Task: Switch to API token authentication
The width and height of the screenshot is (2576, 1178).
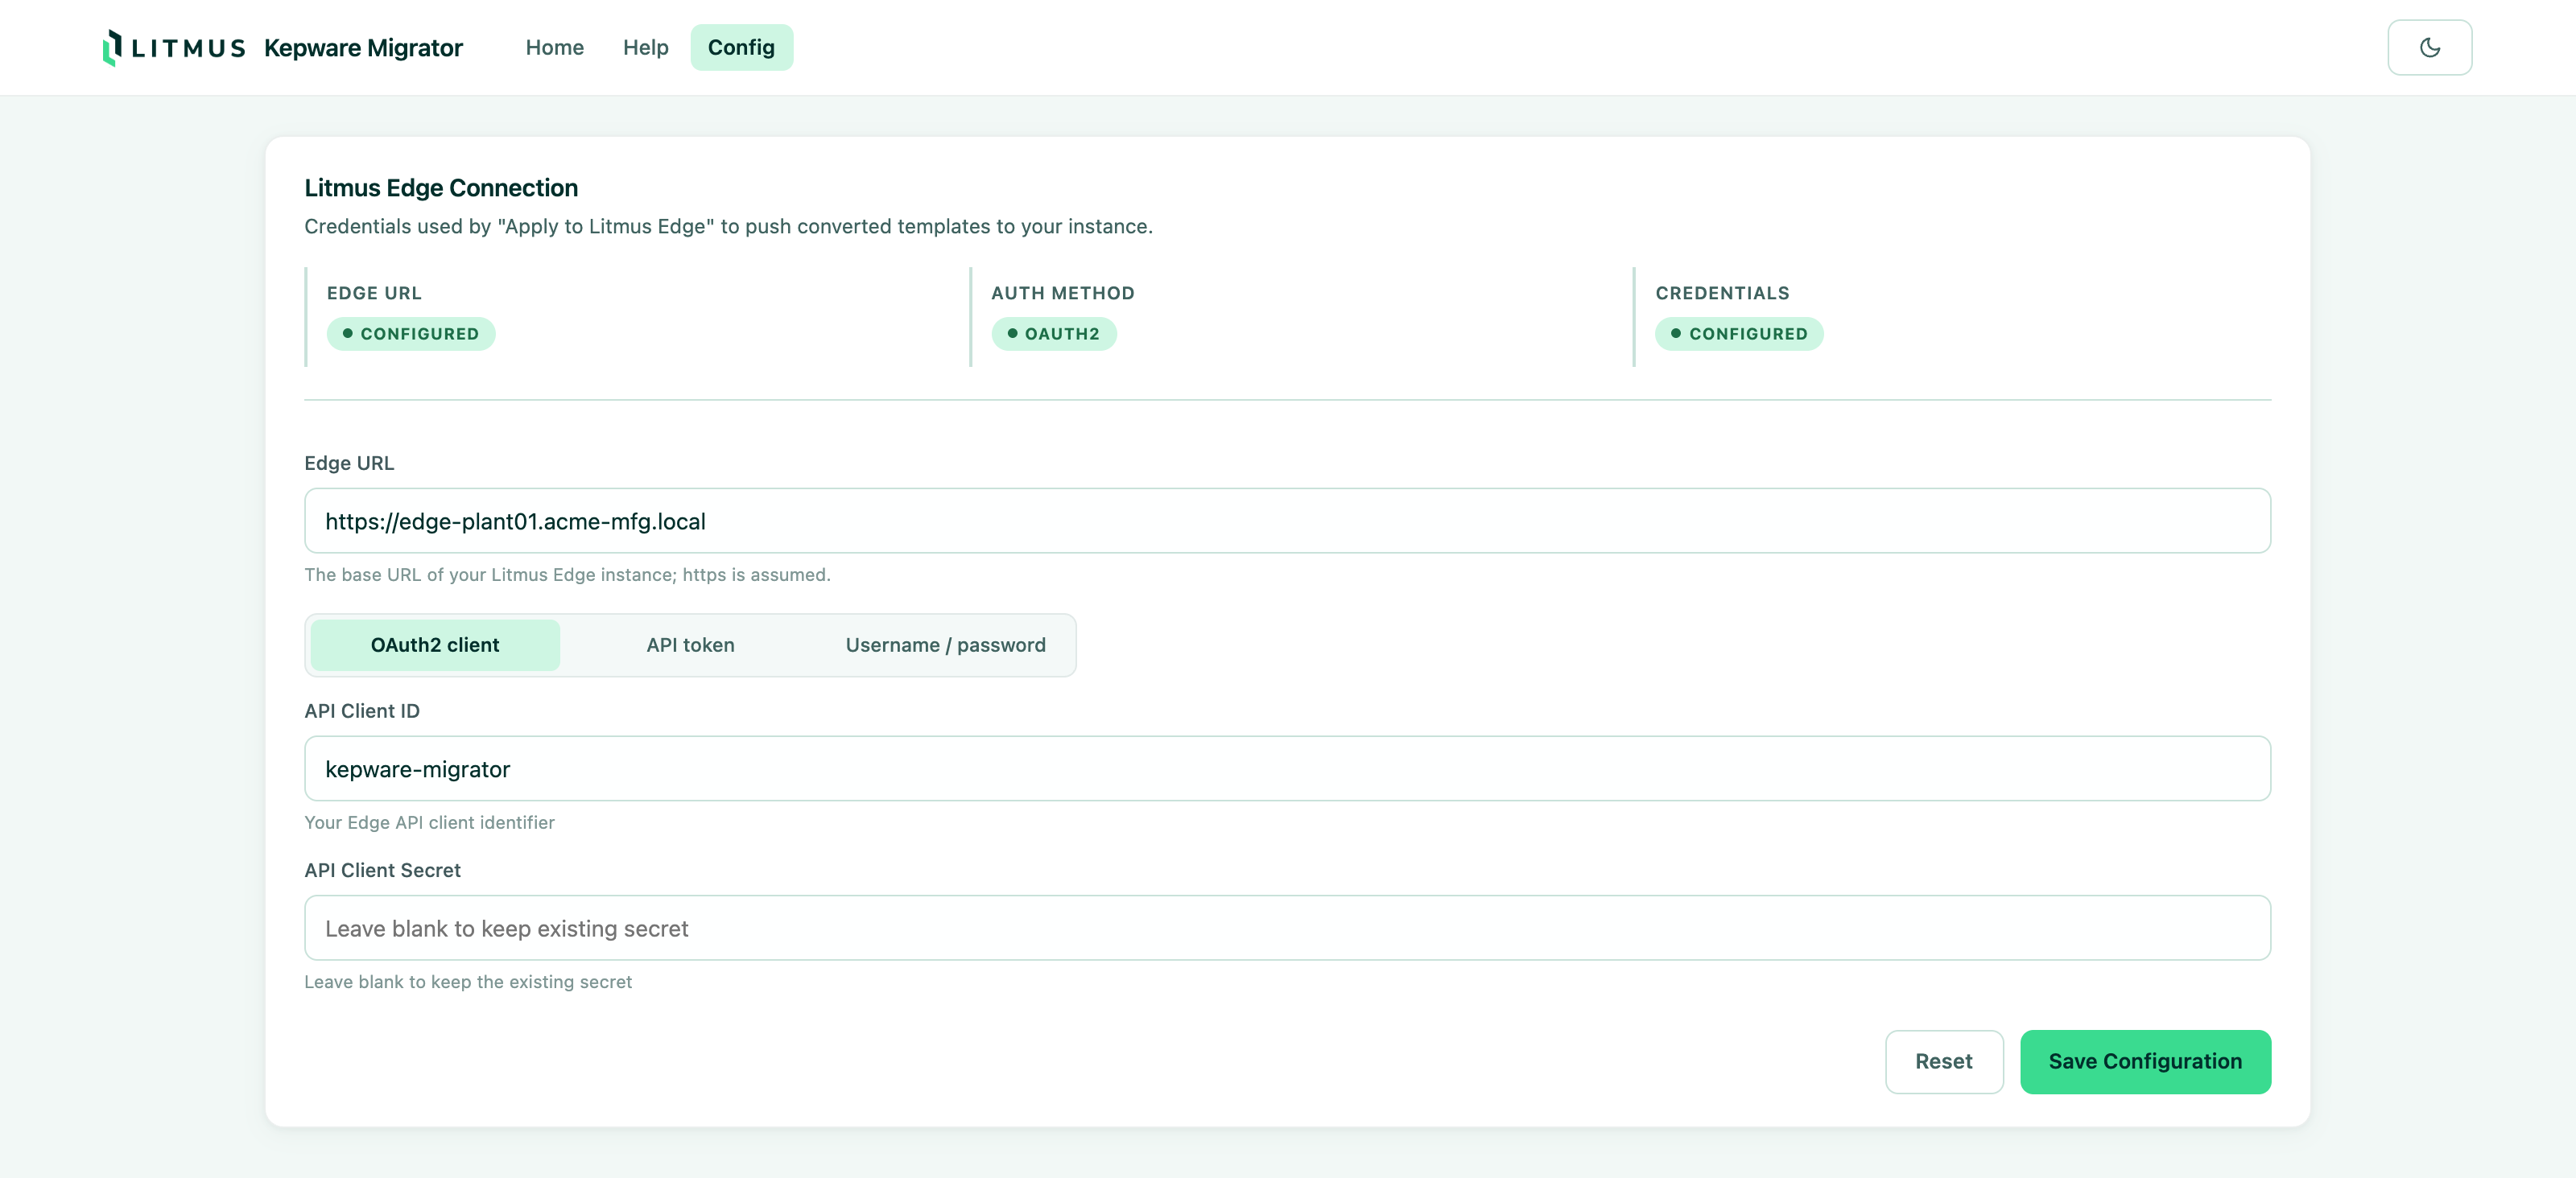Action: click(690, 645)
